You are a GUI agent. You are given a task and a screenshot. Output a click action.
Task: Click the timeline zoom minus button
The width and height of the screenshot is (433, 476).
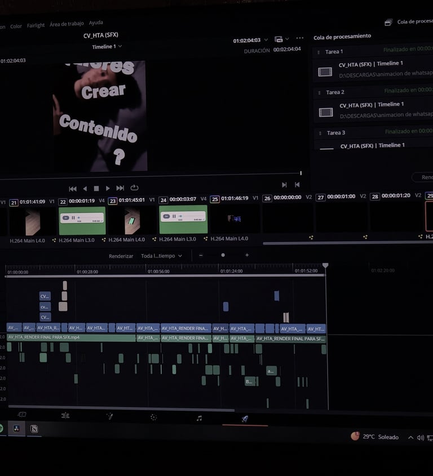(x=201, y=256)
